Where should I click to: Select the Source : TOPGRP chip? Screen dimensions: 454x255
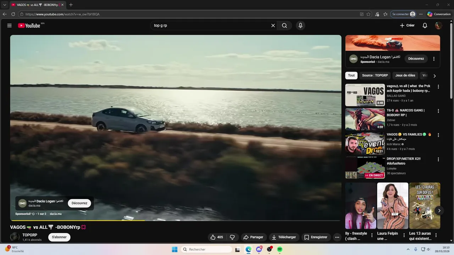(375, 75)
